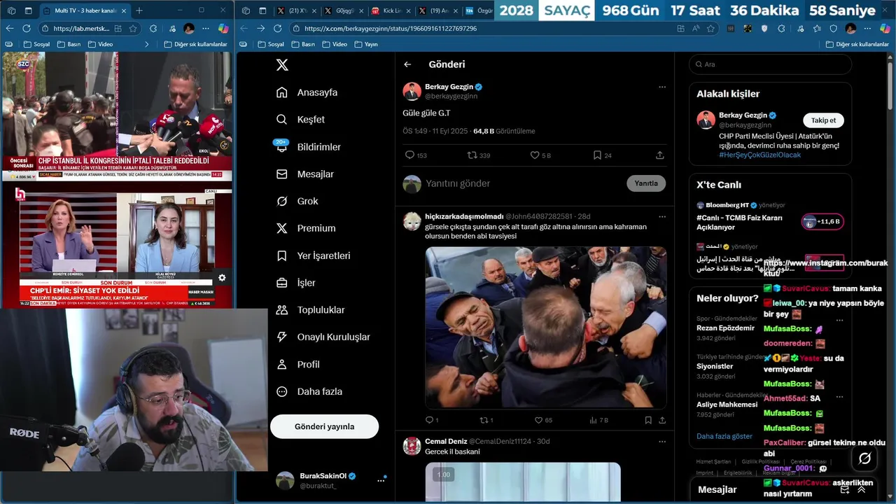The image size is (896, 504).
Task: Open Topluluklar communities
Action: (311, 309)
